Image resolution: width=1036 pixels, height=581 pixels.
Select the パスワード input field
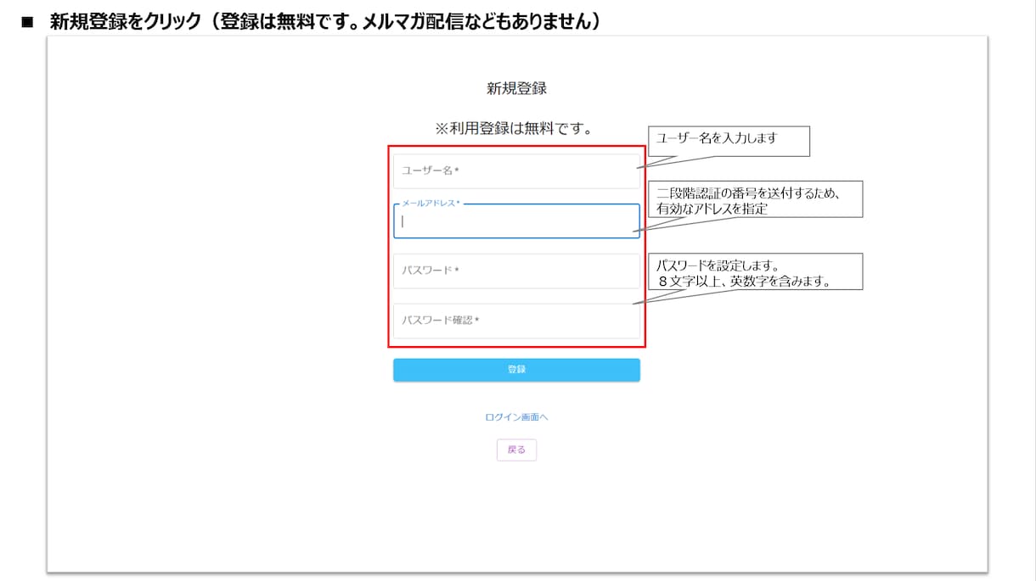click(x=516, y=271)
